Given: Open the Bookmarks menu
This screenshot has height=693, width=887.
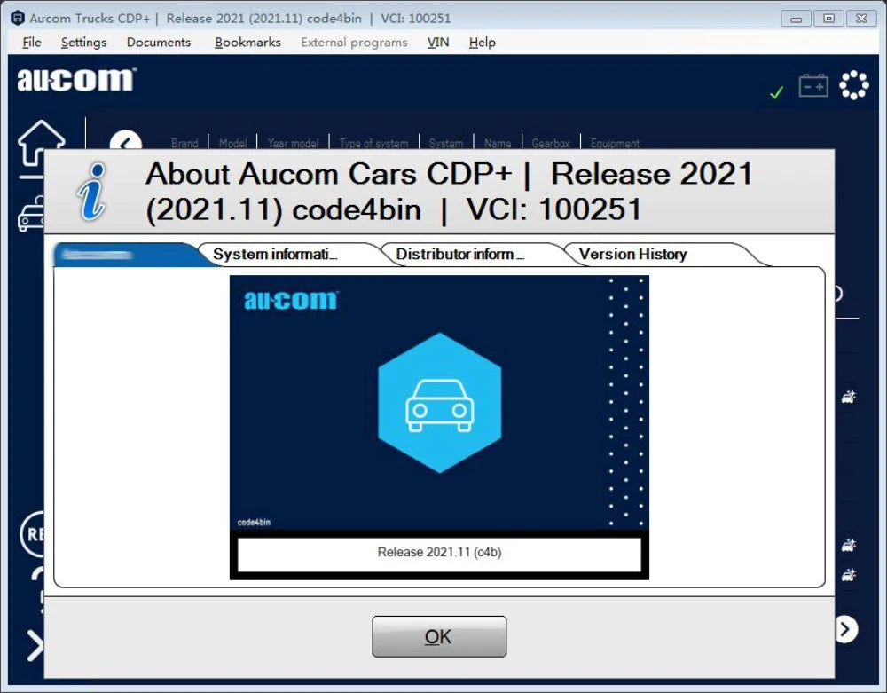Looking at the screenshot, I should 247,43.
